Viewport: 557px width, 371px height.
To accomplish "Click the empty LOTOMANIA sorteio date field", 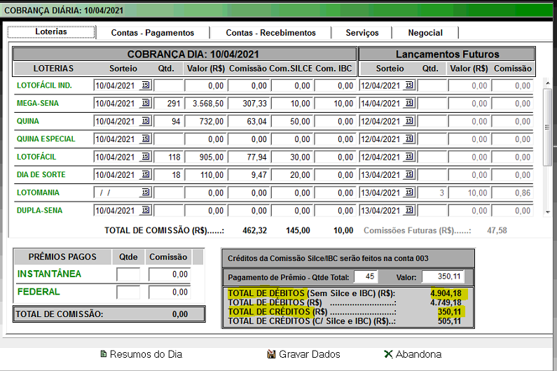I will (117, 192).
